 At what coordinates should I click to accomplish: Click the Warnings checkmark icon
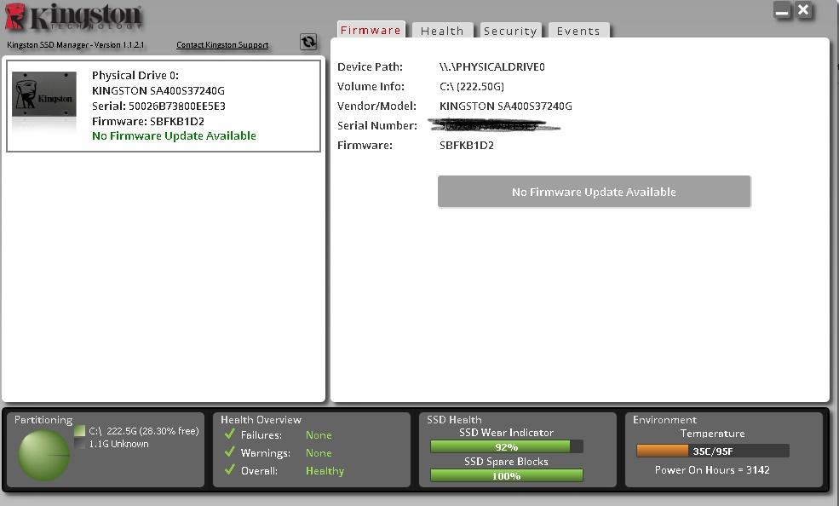pyautogui.click(x=229, y=452)
